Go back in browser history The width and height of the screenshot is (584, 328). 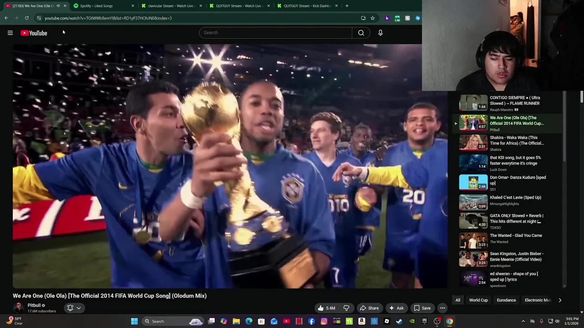[6, 18]
